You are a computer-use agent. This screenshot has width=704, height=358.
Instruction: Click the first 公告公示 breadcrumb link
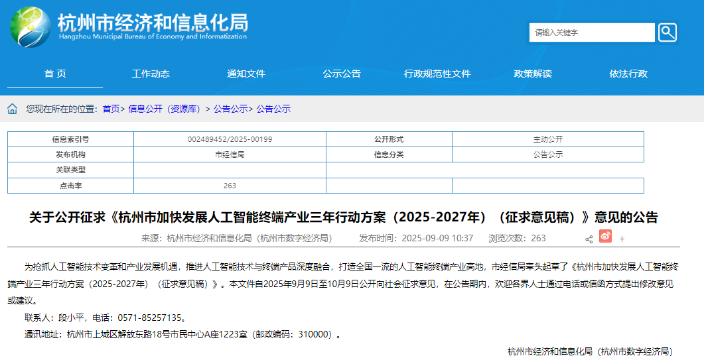pos(230,109)
